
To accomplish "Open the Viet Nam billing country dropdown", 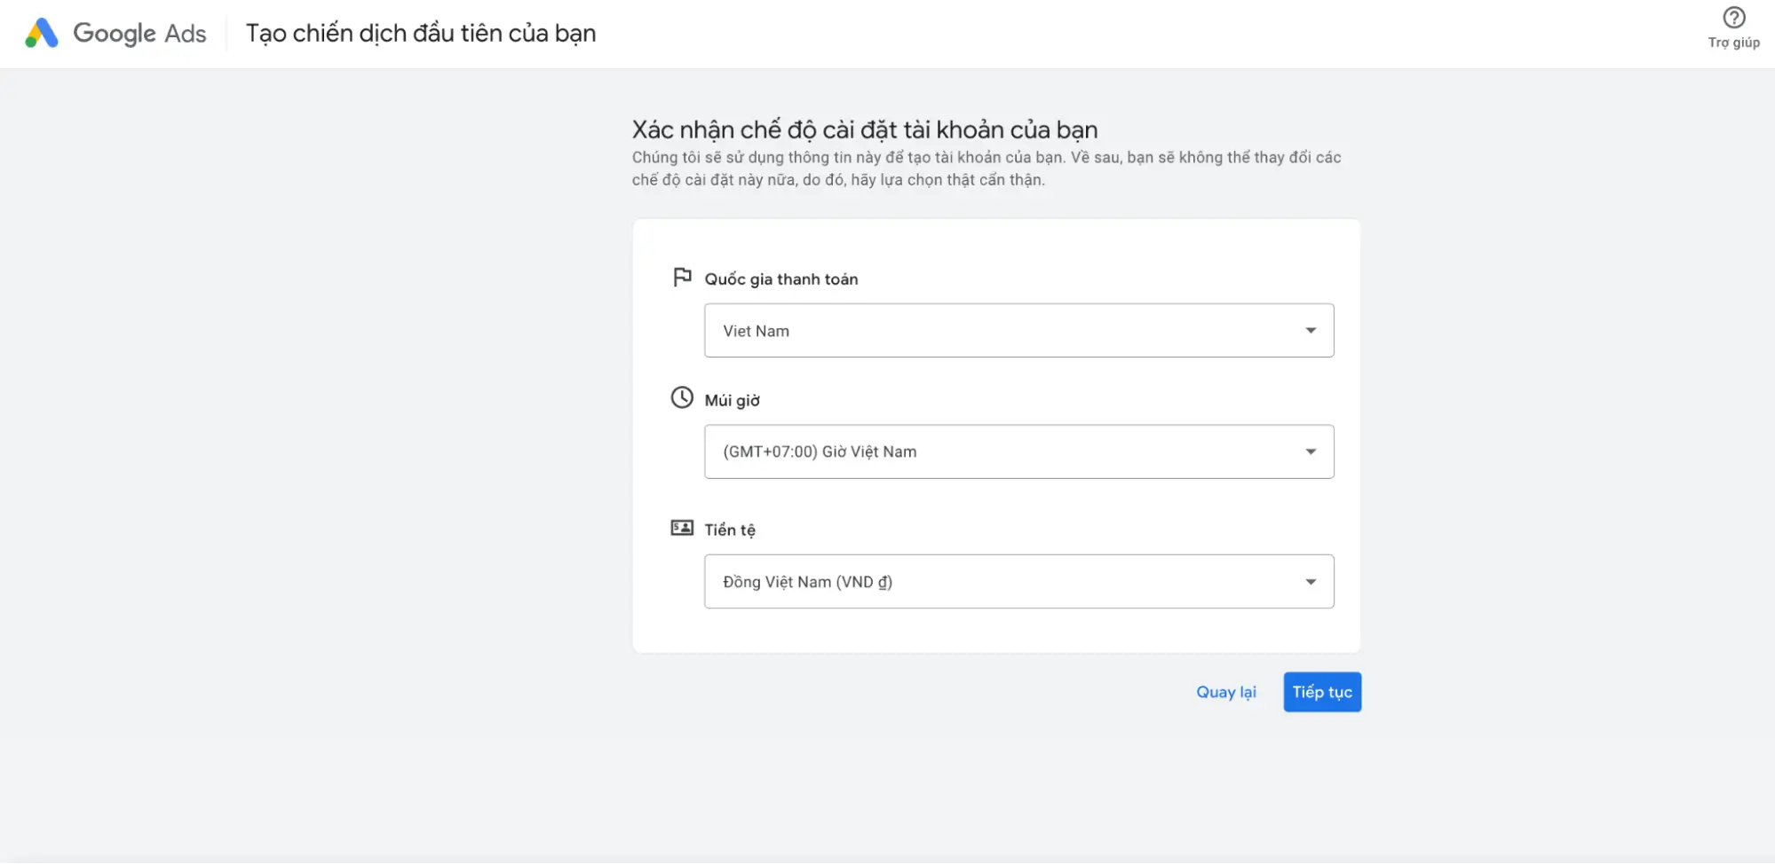I will coord(1018,331).
